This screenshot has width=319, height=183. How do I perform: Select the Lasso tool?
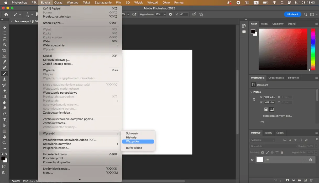coord(4,39)
